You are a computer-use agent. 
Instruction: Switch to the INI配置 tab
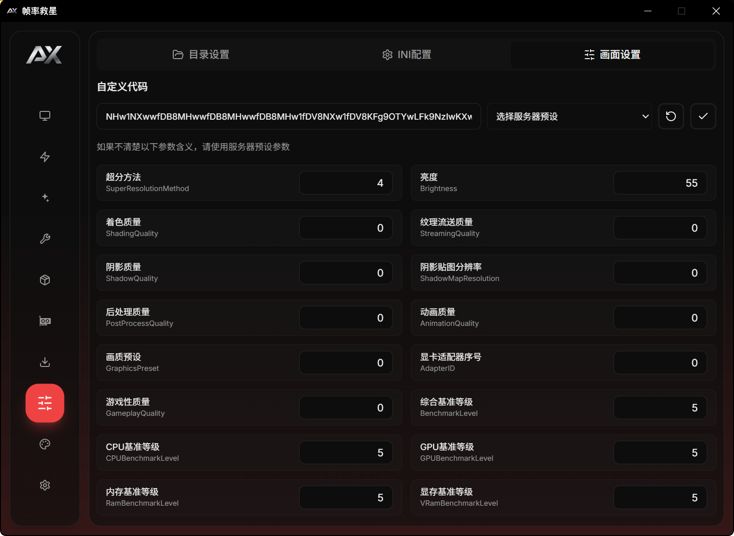(407, 55)
